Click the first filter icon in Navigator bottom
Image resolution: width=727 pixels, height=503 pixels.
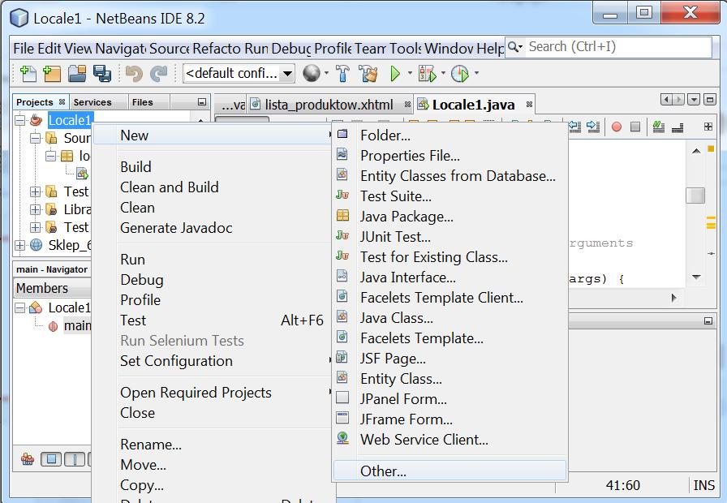coord(28,459)
